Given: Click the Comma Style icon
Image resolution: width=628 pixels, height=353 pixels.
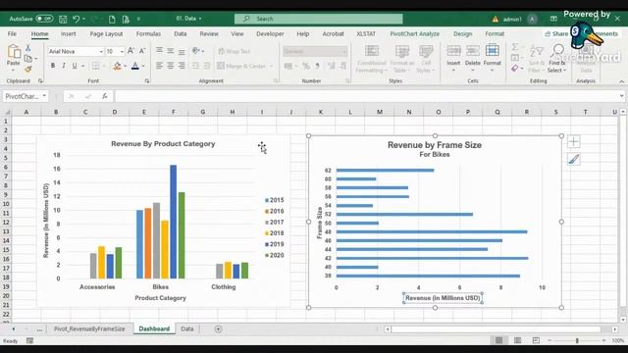Looking at the screenshot, I should tap(318, 66).
